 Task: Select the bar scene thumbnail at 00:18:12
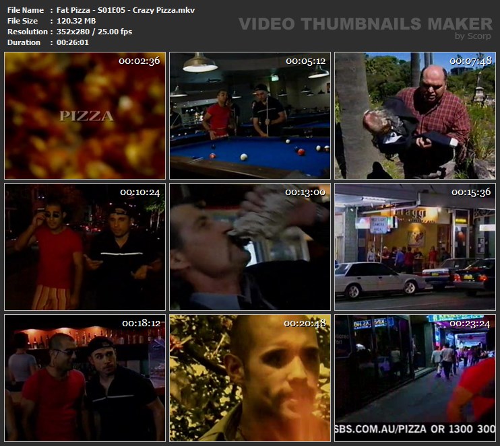pos(85,378)
